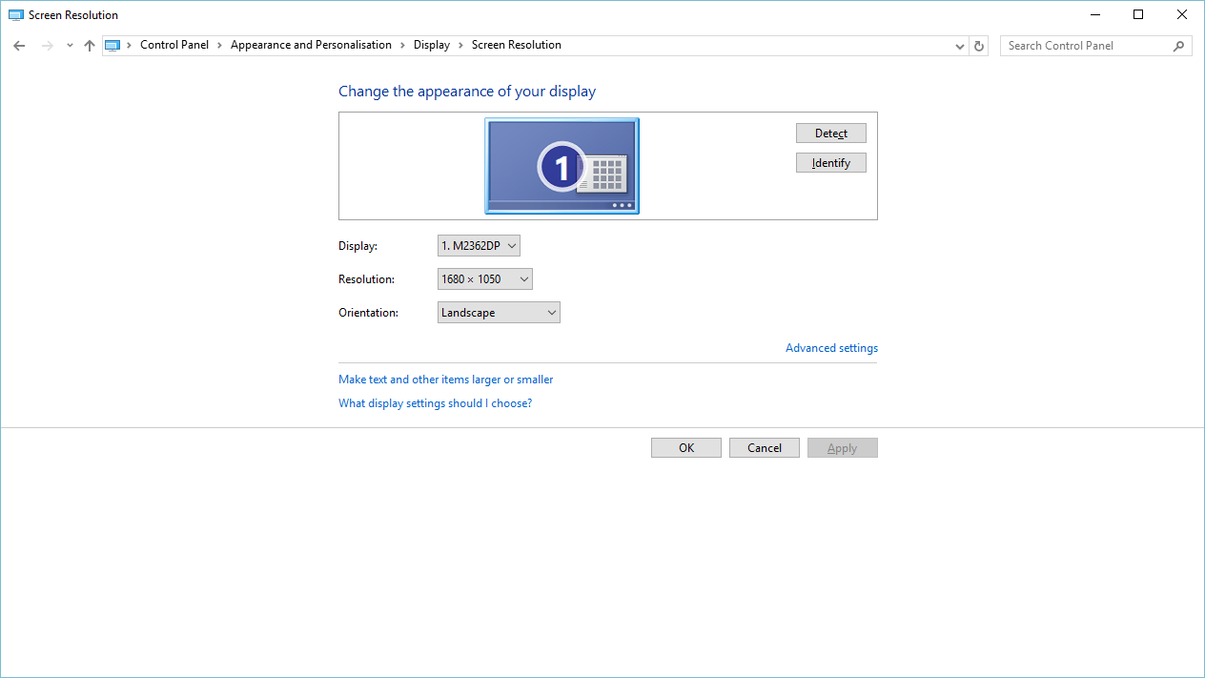Expand the chevron after Control Panel

pyautogui.click(x=219, y=45)
